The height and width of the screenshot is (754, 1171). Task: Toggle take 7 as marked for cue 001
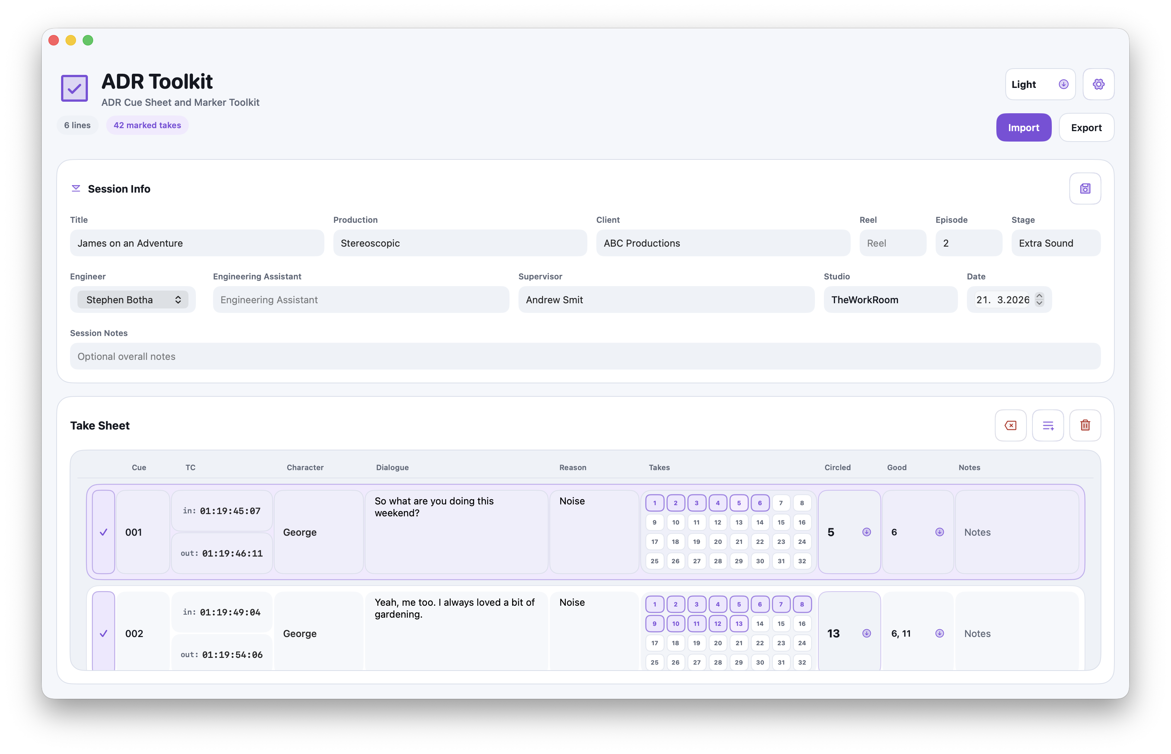781,502
